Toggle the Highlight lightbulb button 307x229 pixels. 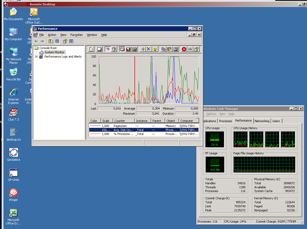point(155,49)
